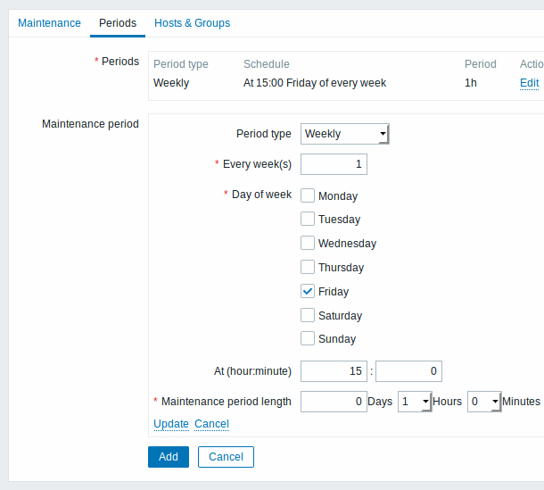Viewport: 544px width, 490px height.
Task: Click the Update link
Action: pos(171,424)
